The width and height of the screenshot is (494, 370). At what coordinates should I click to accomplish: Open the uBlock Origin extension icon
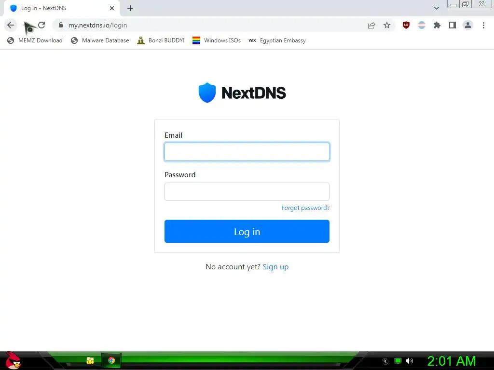tap(406, 25)
